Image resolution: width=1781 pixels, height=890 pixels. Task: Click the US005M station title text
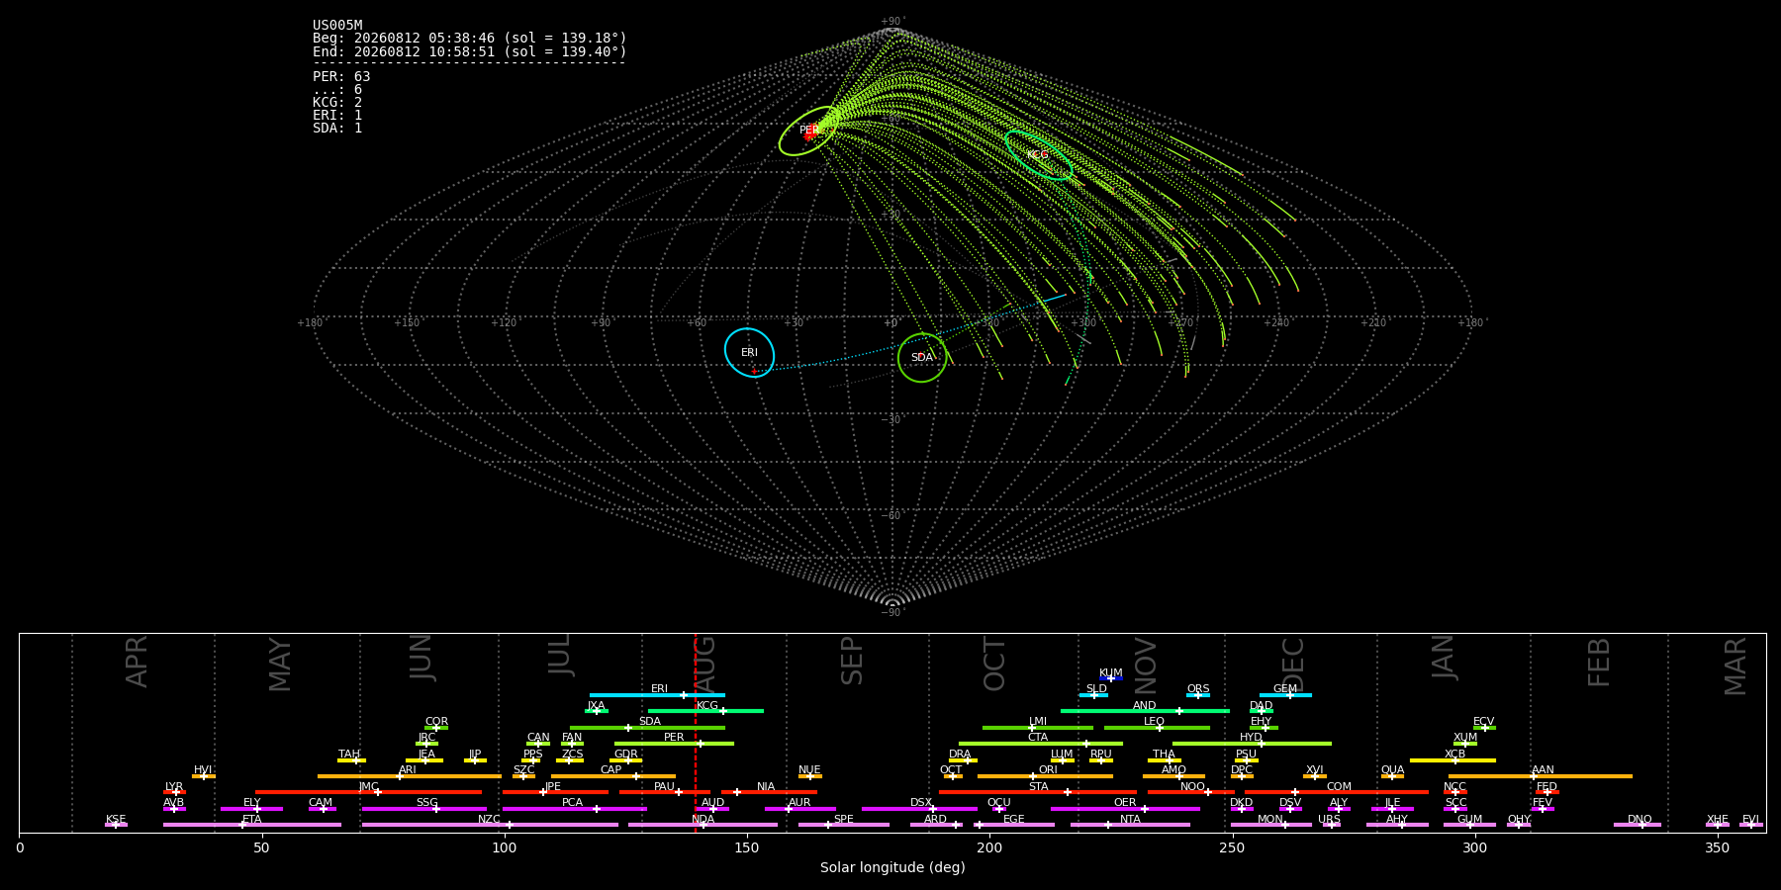pos(337,26)
